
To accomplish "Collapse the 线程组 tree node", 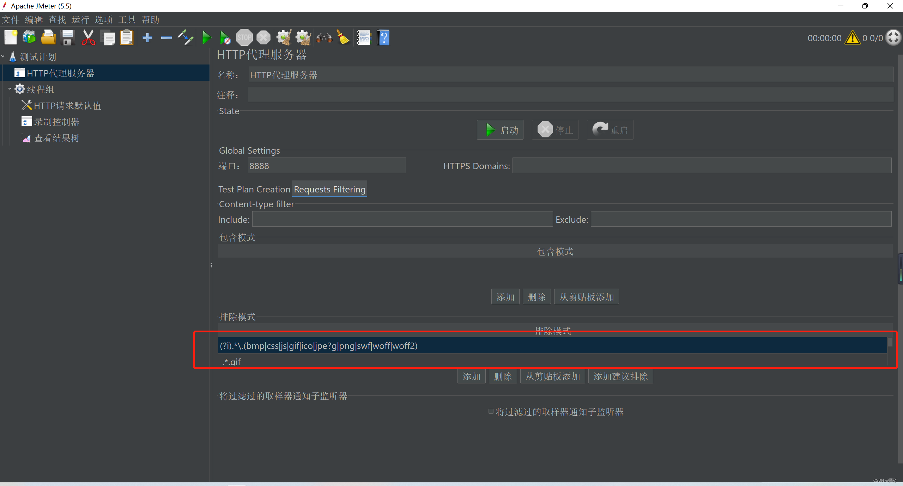I will click(10, 89).
